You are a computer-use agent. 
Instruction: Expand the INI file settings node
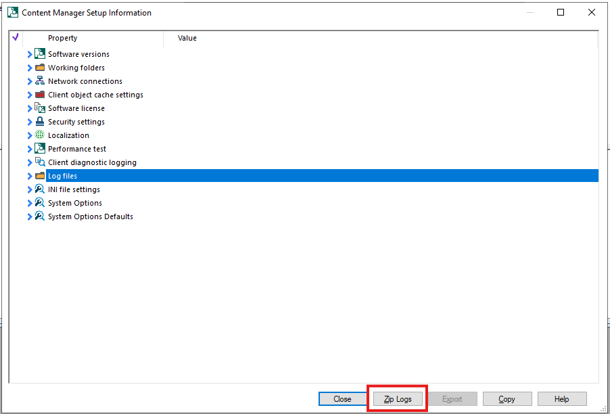tap(30, 190)
